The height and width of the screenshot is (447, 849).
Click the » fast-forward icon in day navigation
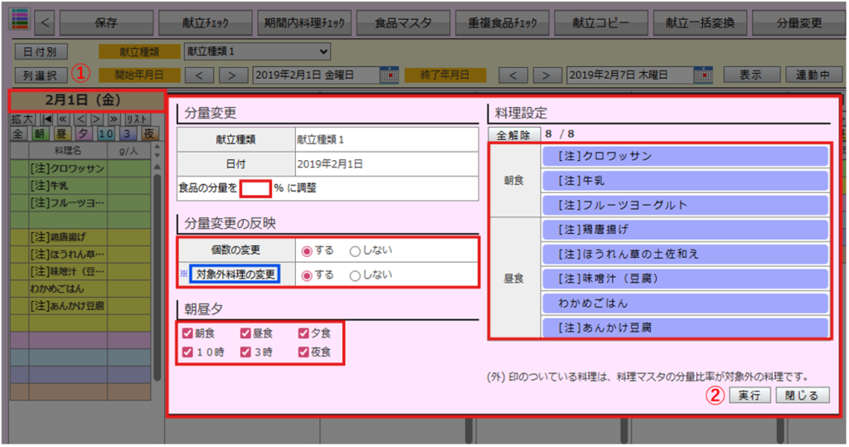point(114,119)
